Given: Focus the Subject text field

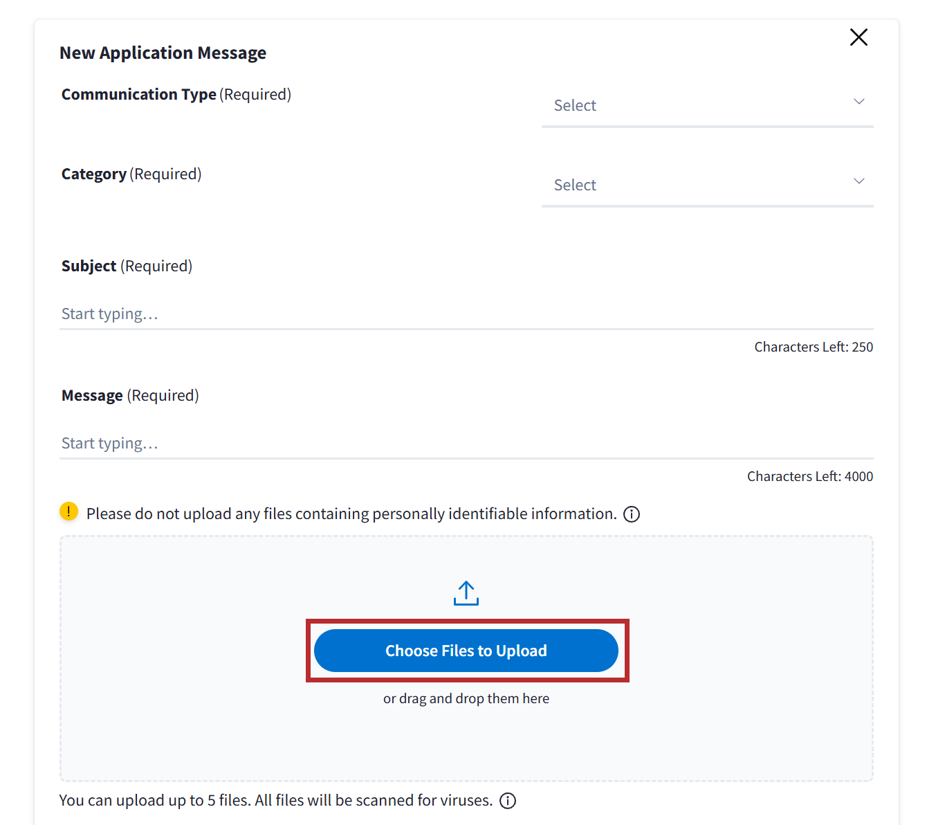Looking at the screenshot, I should [466, 314].
